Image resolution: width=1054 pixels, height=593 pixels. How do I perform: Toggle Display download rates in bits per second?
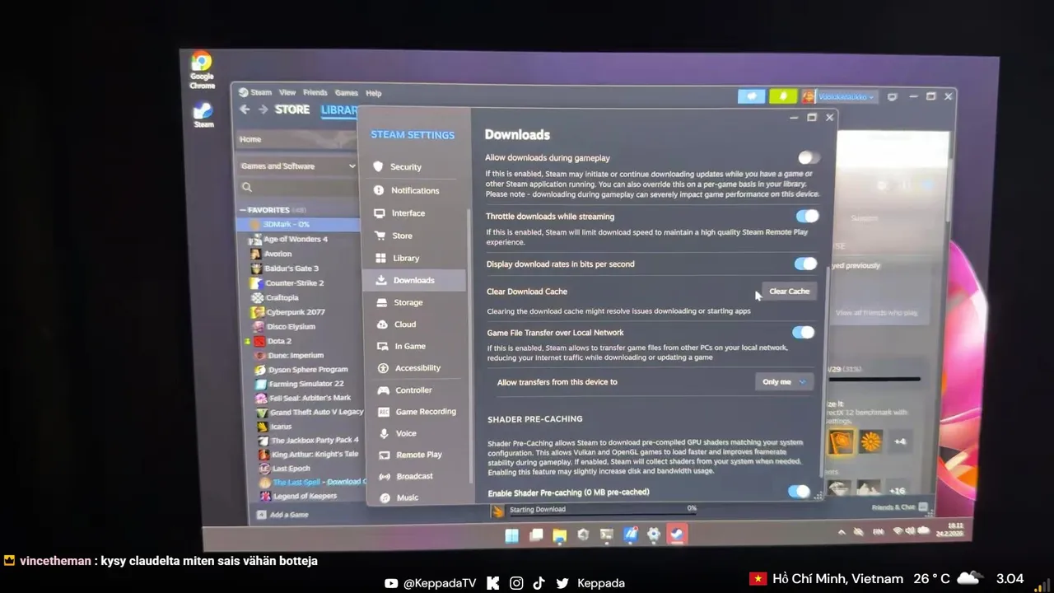coord(804,264)
